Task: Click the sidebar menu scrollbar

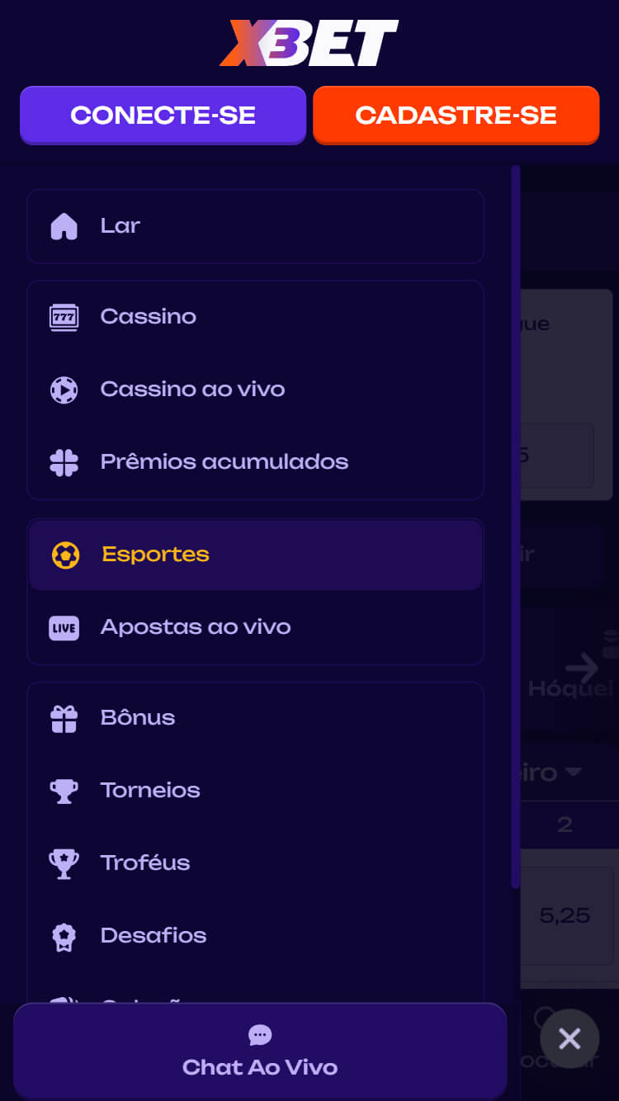Action: tap(516, 528)
